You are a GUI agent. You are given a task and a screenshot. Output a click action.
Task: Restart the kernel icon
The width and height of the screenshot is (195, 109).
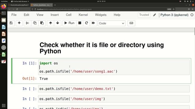pos(87,23)
